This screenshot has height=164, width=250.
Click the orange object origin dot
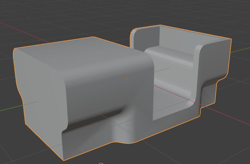click(127, 79)
